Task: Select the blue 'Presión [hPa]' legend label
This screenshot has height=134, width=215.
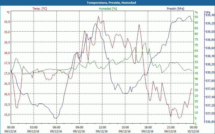Action: [x=175, y=9]
